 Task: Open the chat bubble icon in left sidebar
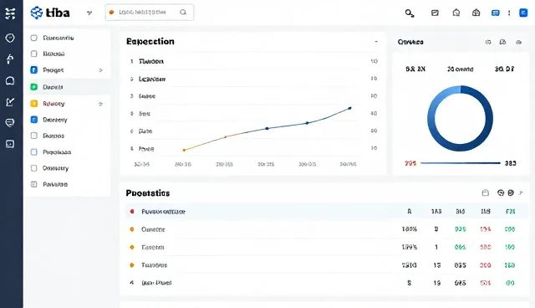(x=10, y=80)
